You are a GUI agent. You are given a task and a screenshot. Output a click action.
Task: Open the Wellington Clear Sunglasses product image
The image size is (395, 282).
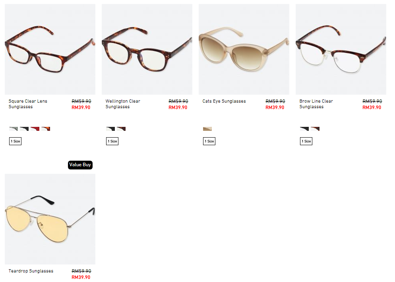[147, 49]
